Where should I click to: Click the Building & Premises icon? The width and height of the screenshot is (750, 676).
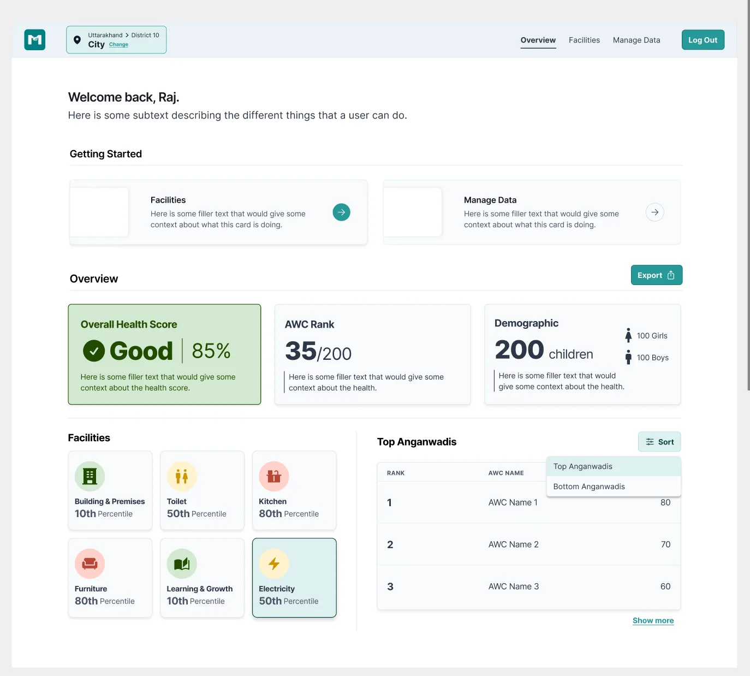click(x=90, y=476)
